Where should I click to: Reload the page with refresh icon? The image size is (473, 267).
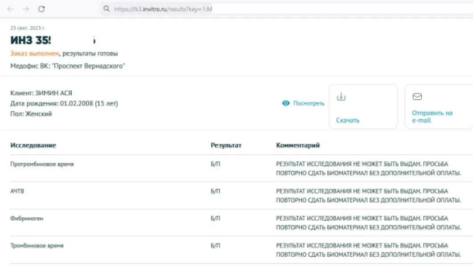pyautogui.click(x=41, y=9)
